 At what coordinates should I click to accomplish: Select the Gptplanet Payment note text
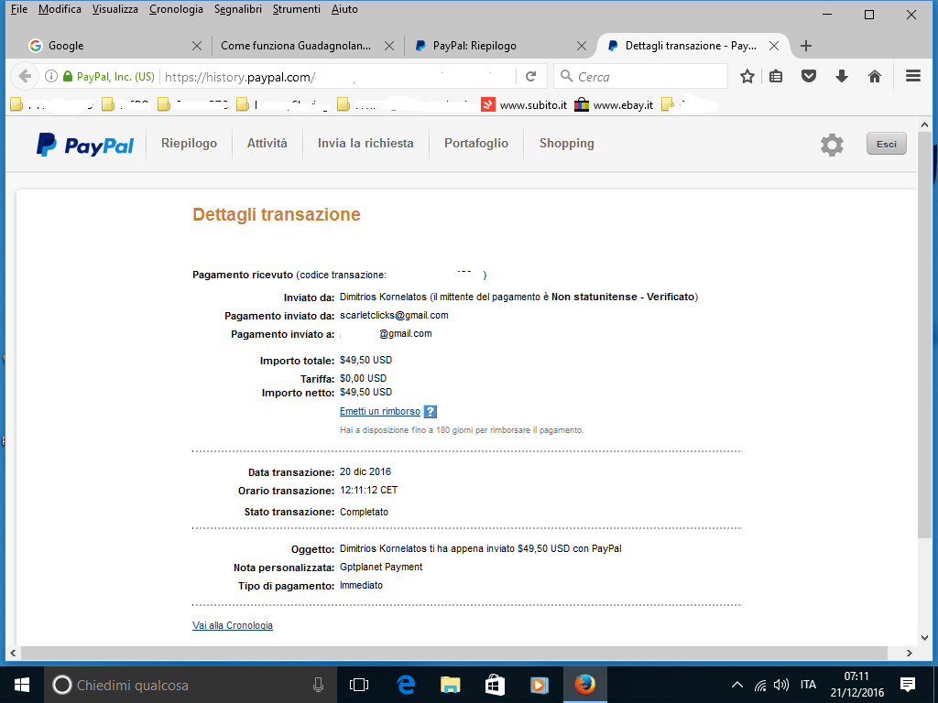pyautogui.click(x=381, y=567)
